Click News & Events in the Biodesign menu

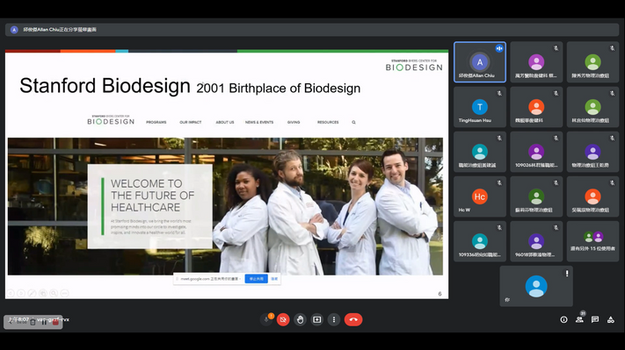(x=259, y=122)
